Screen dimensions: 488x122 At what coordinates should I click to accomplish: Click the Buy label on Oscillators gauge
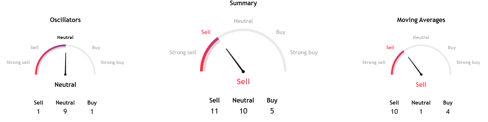tap(96, 48)
